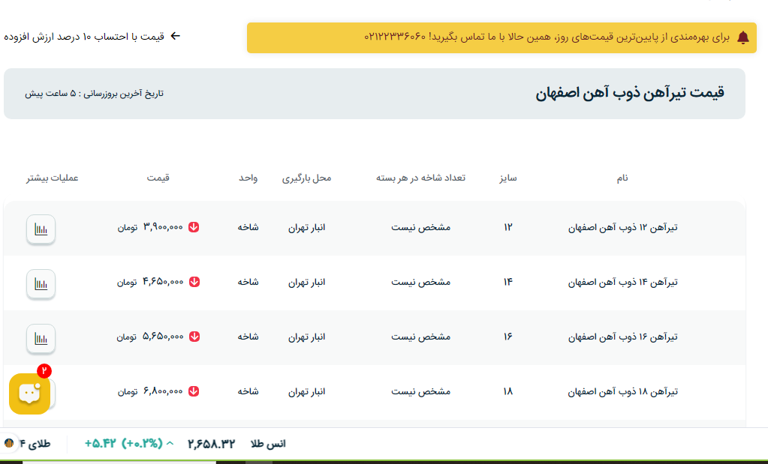768x464 pixels.
Task: Click the red down arrow beside ۵,۶۵۰,۰۰۰
Action: pos(194,337)
